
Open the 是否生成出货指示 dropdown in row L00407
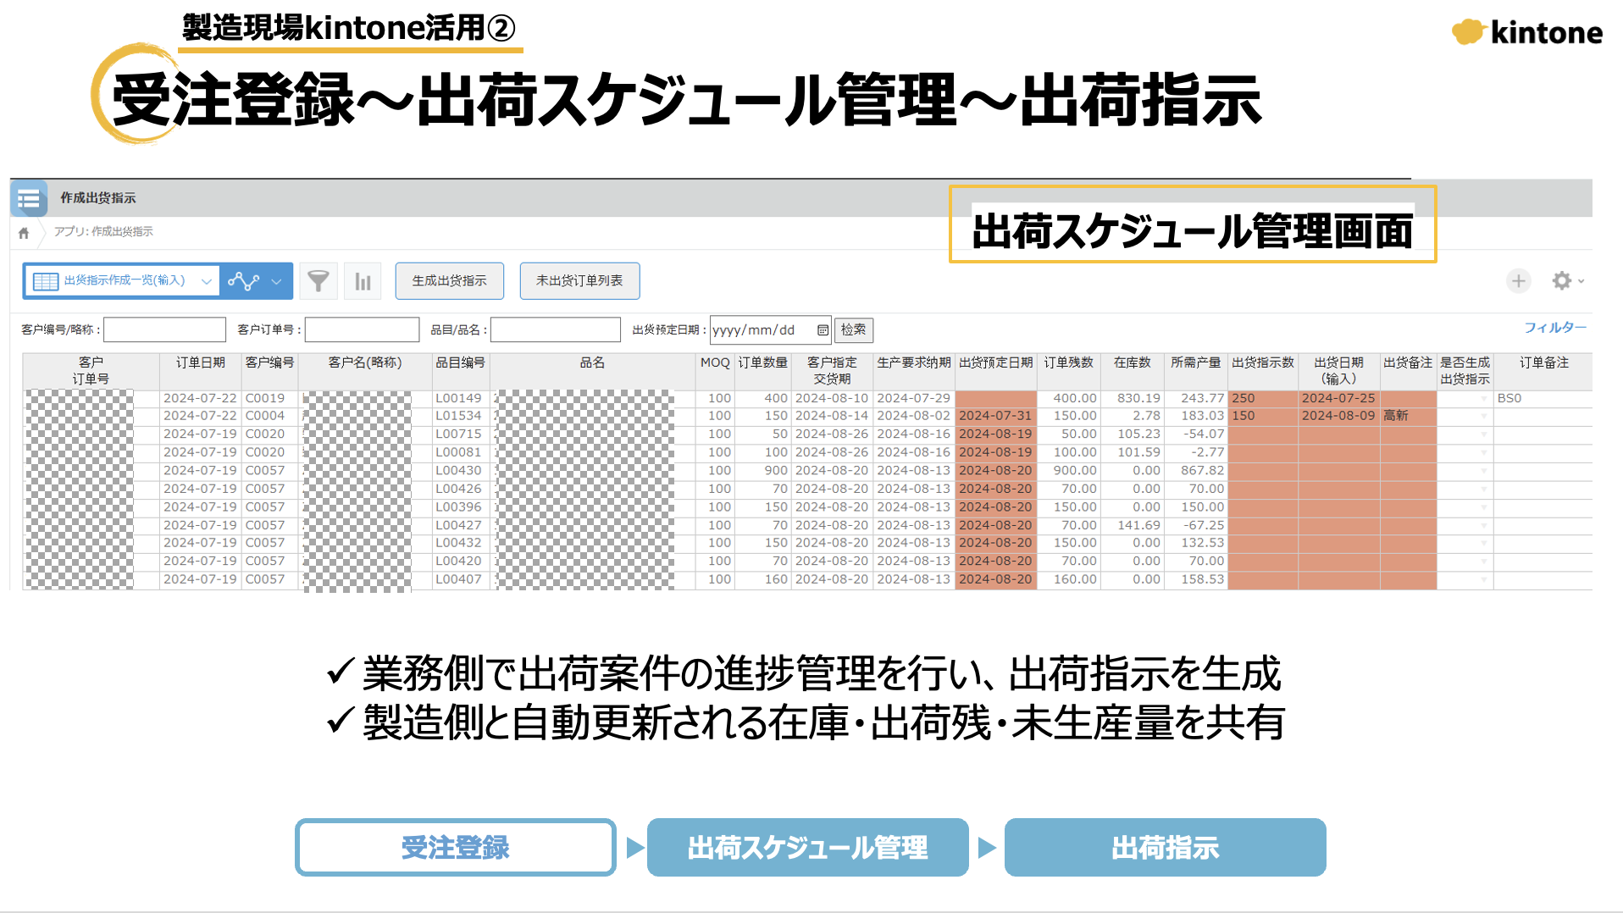[1483, 580]
